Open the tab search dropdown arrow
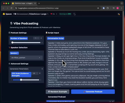The image size is (125, 103). 122,3
